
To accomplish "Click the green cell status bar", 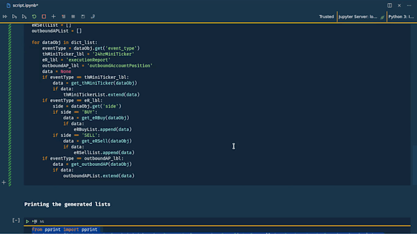I will (x=10, y=105).
